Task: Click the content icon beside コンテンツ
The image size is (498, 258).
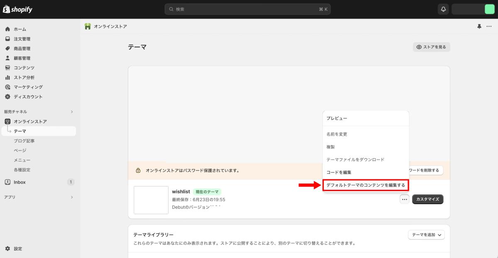Action: pyautogui.click(x=7, y=68)
